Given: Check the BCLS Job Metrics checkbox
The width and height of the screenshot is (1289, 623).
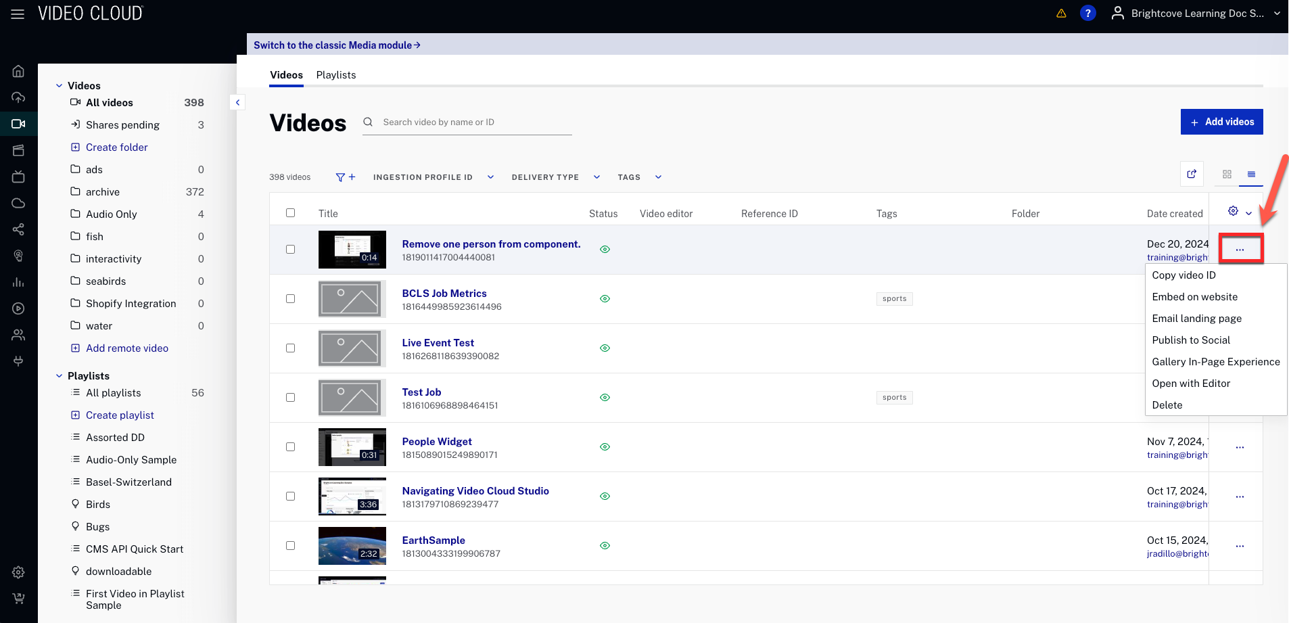Looking at the screenshot, I should (x=290, y=299).
